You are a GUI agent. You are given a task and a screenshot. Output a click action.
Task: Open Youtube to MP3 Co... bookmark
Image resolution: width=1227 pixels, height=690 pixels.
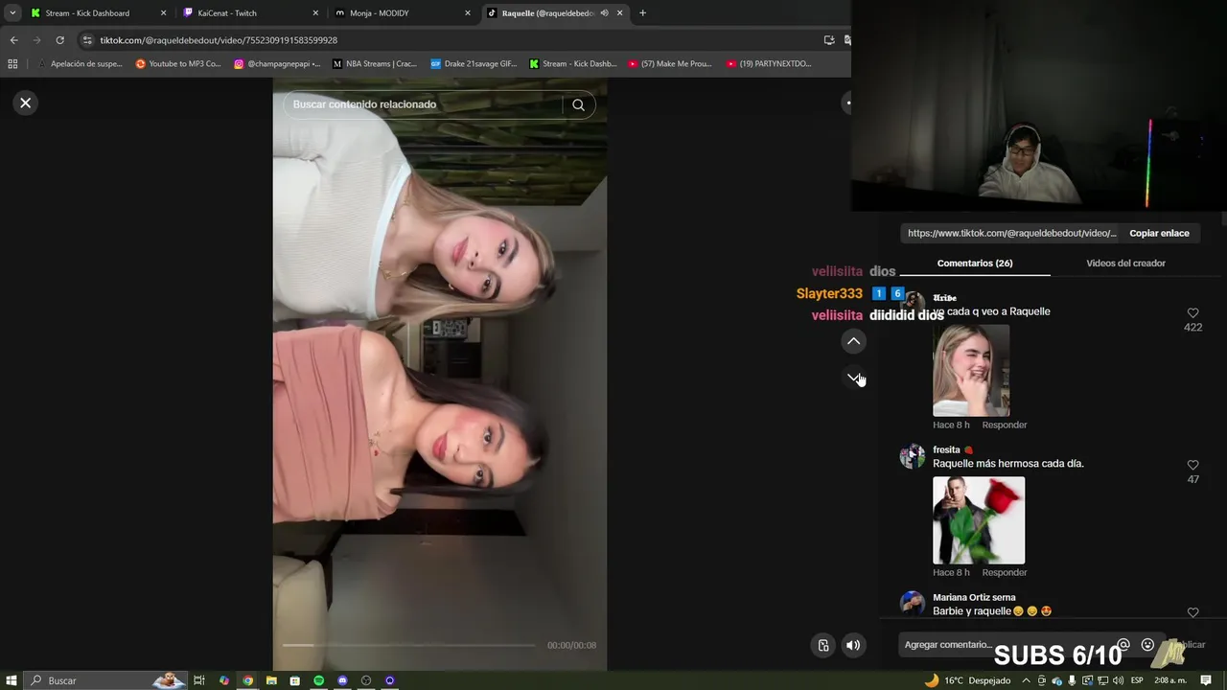178,64
